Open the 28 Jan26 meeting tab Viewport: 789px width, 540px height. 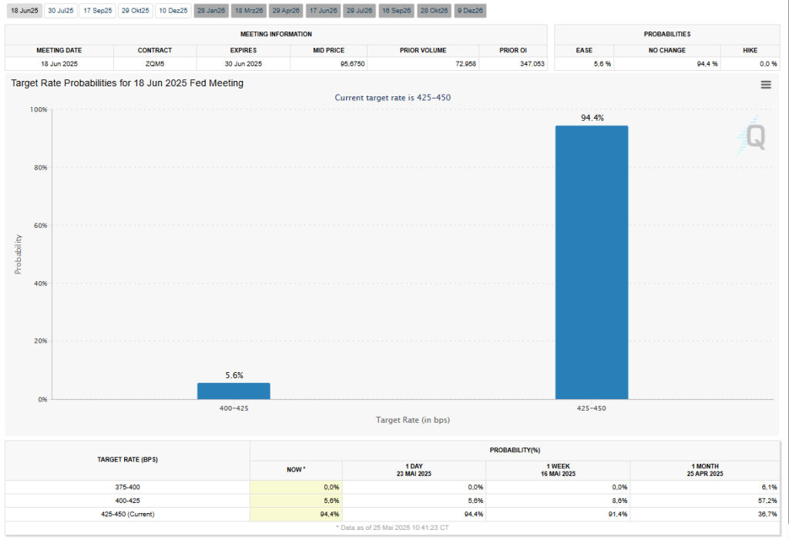(210, 10)
